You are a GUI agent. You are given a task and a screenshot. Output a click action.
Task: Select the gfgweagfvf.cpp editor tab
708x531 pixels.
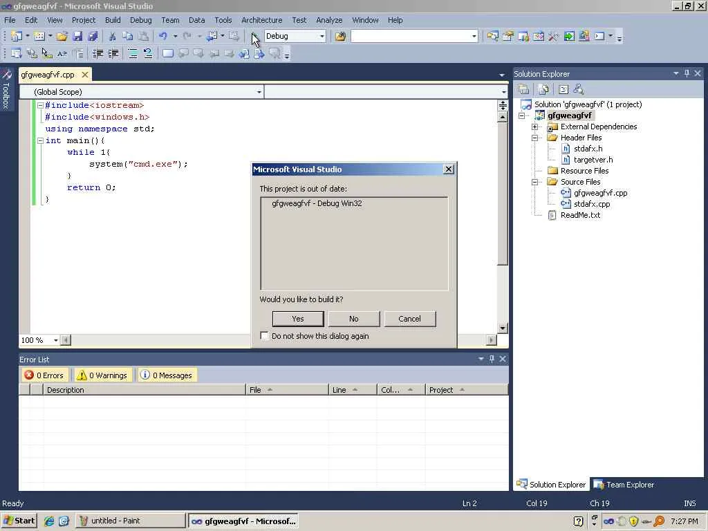coord(48,75)
